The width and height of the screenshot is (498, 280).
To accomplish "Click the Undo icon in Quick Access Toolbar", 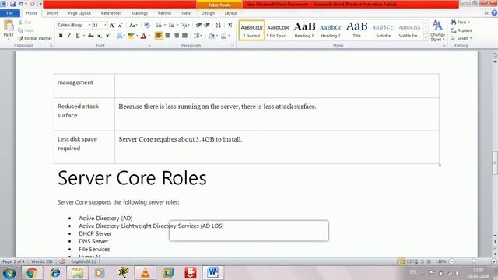I will point(21,4).
